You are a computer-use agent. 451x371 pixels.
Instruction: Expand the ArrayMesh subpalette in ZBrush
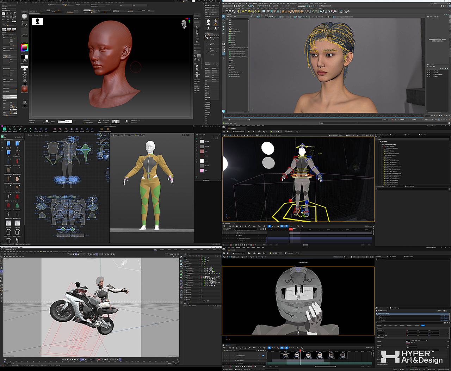click(x=208, y=105)
